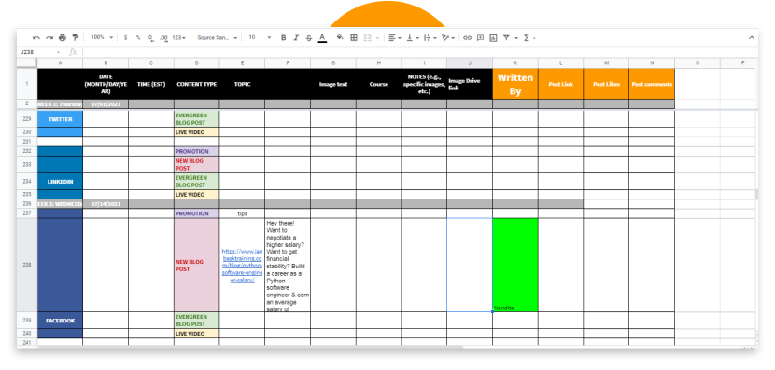Select the paint format tool
775x370 pixels.
(x=75, y=37)
